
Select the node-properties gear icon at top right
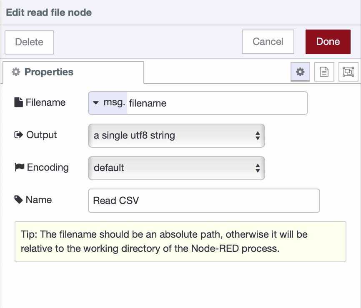[300, 72]
